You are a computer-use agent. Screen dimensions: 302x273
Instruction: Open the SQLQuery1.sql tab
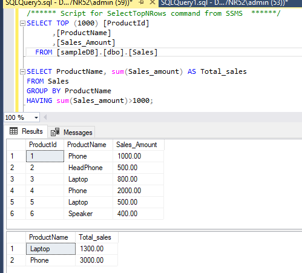pos(225,2)
